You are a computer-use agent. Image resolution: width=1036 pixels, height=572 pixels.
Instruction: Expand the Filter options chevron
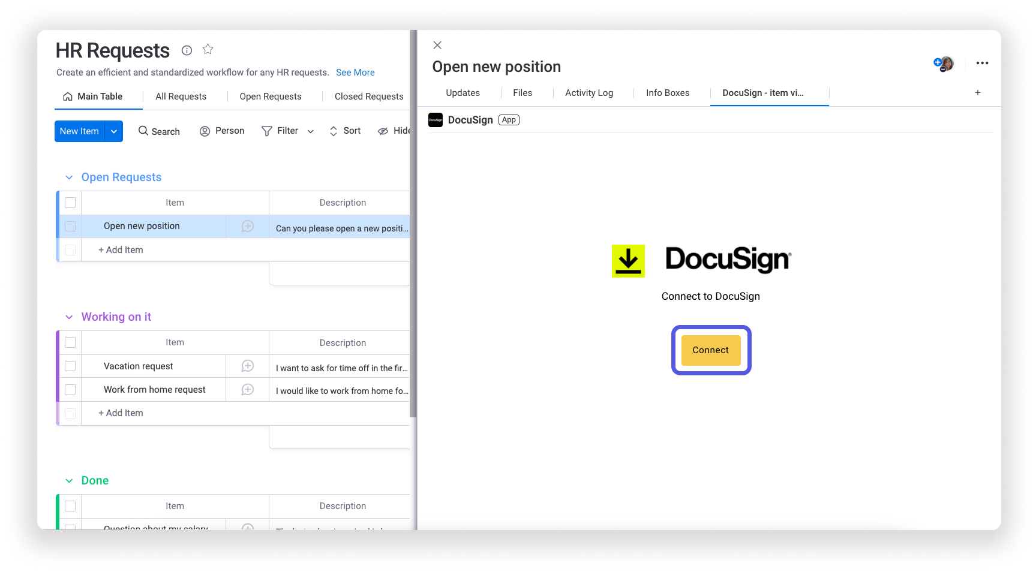click(310, 131)
